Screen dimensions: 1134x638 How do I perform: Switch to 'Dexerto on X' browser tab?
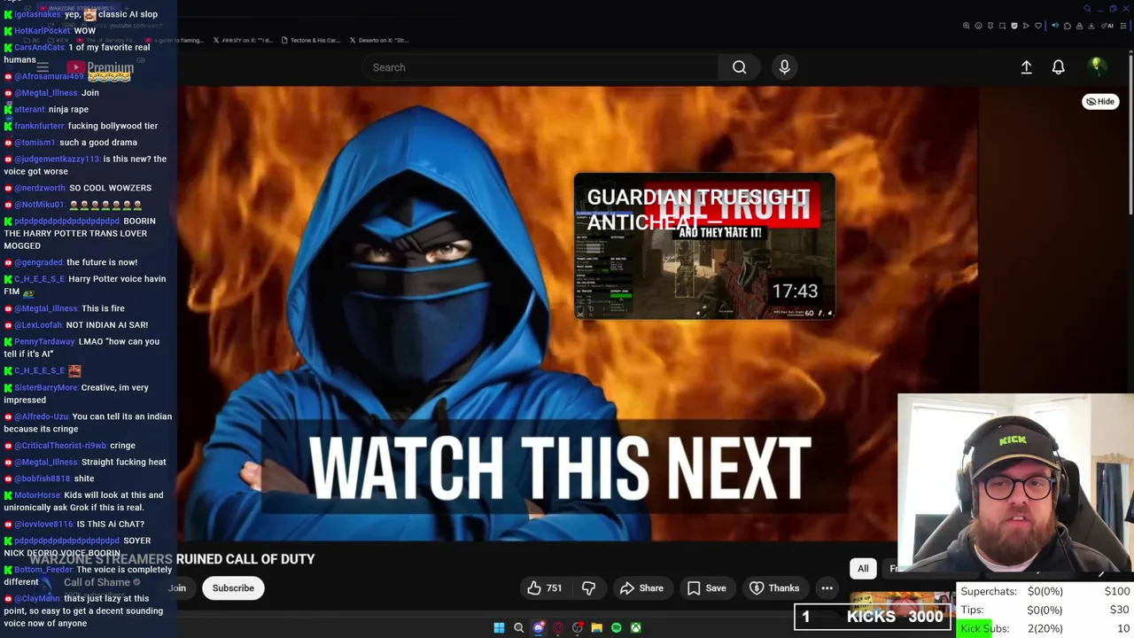tap(379, 40)
